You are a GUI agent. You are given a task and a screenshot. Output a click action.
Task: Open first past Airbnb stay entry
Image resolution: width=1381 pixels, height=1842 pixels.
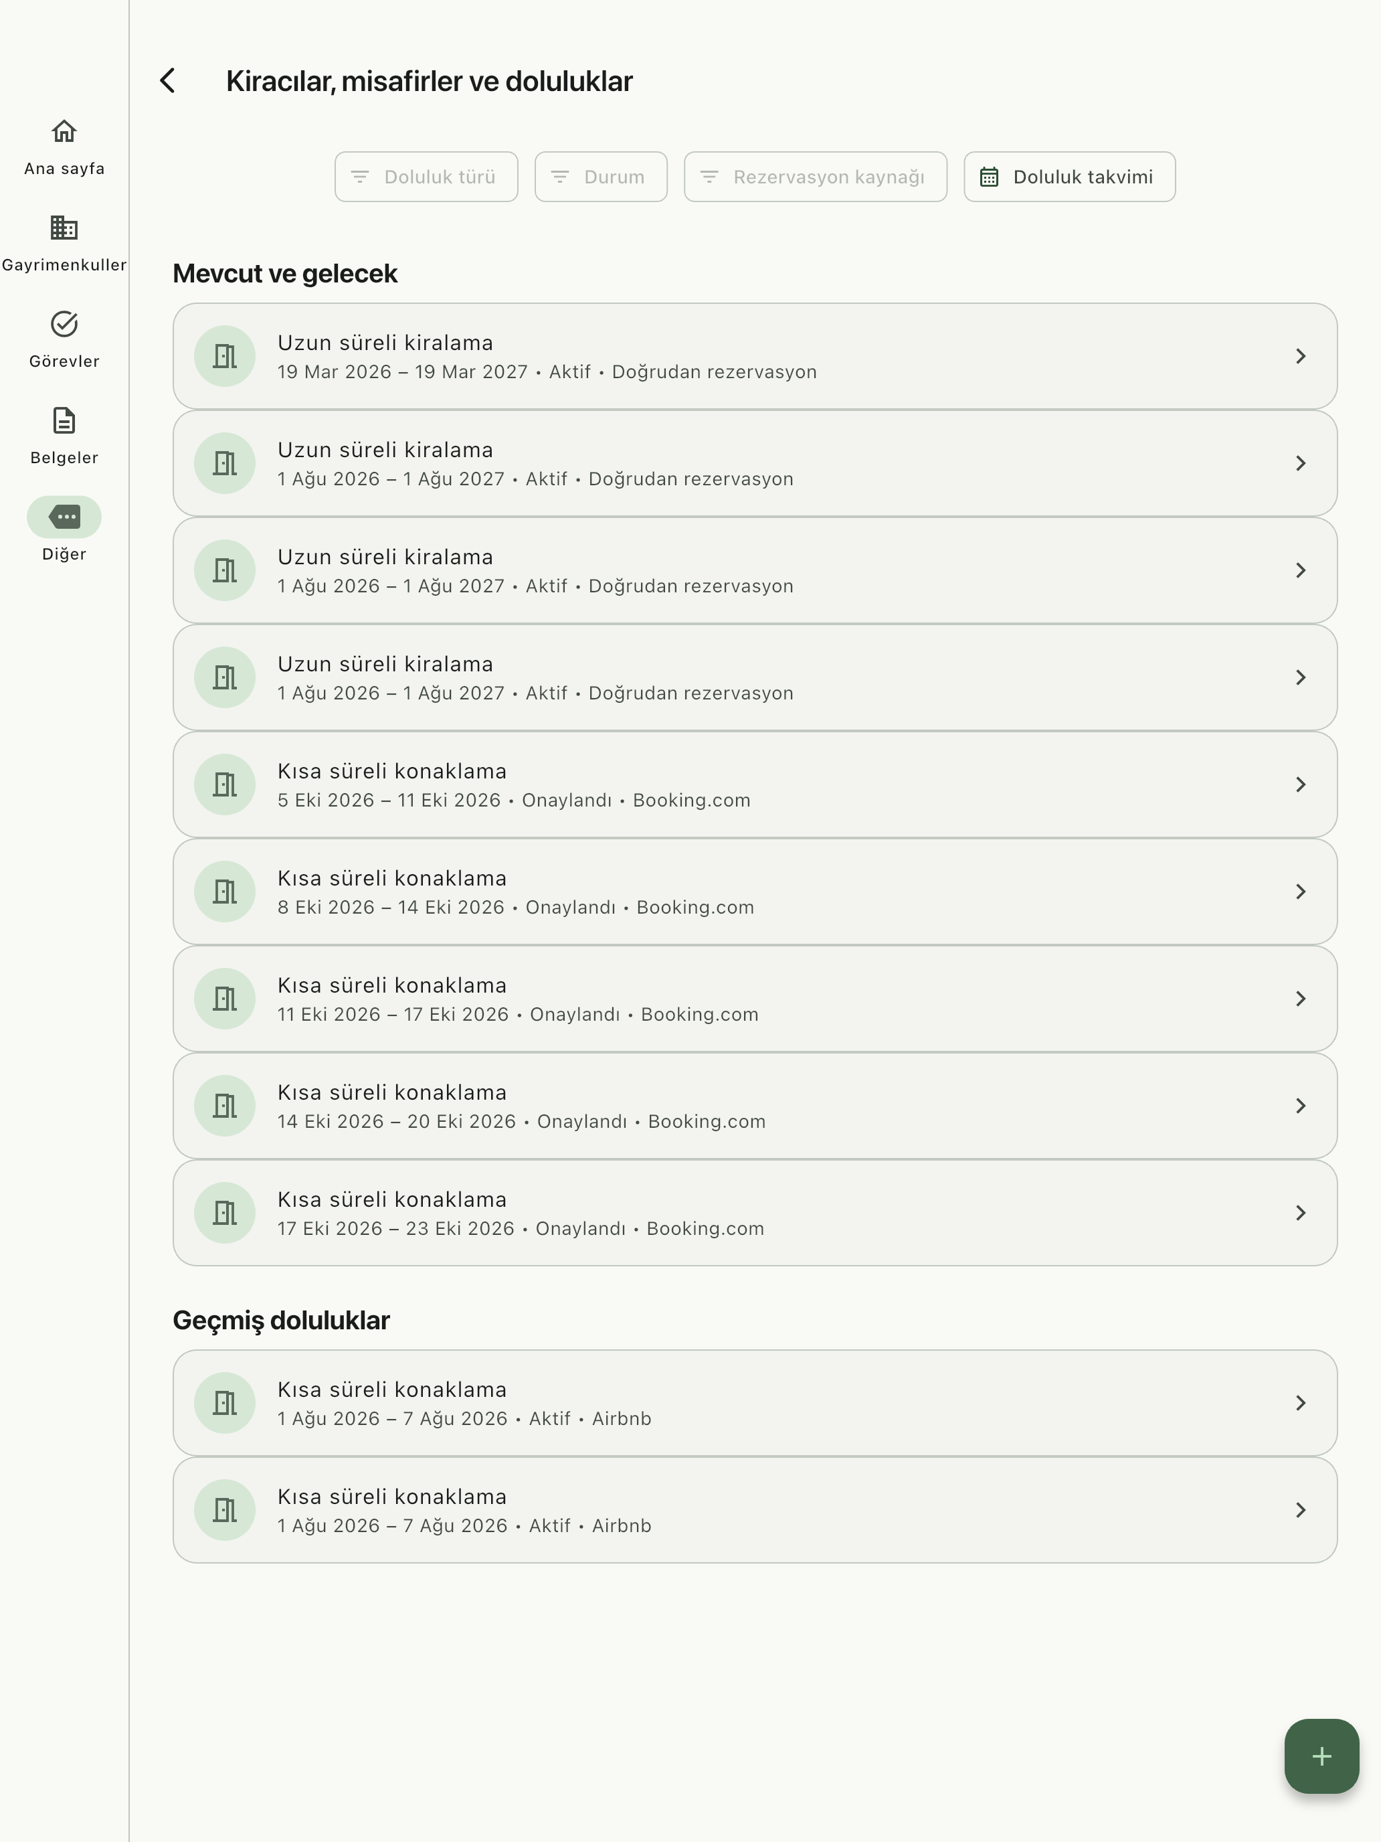[x=755, y=1403]
